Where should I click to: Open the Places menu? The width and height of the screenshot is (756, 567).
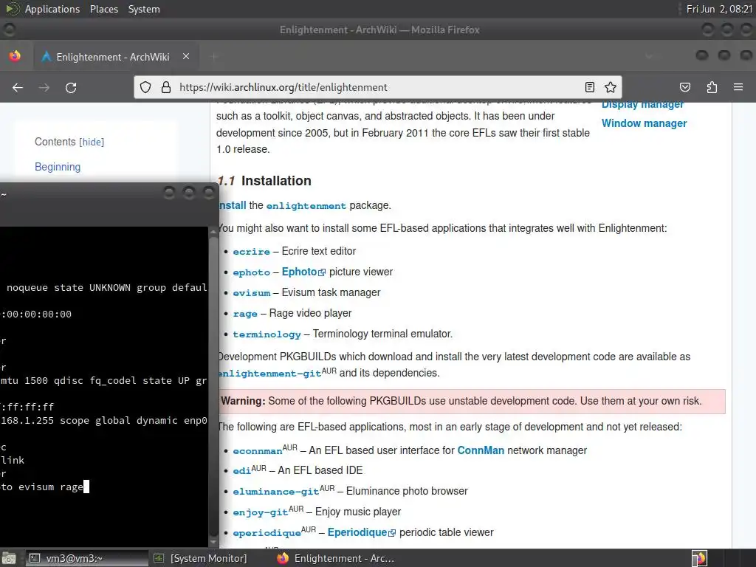(103, 9)
